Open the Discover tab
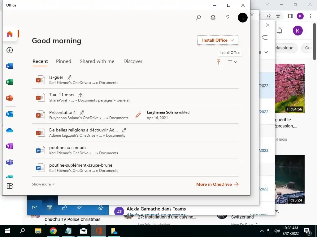Image resolution: width=317 pixels, height=237 pixels. tap(133, 61)
